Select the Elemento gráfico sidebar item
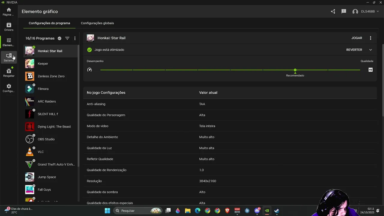Screen dimensions: 384x216 coord(9,42)
